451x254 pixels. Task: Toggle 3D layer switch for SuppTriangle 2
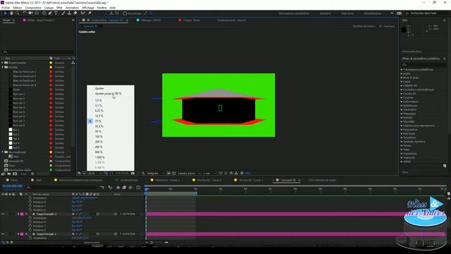pyautogui.click(x=98, y=214)
